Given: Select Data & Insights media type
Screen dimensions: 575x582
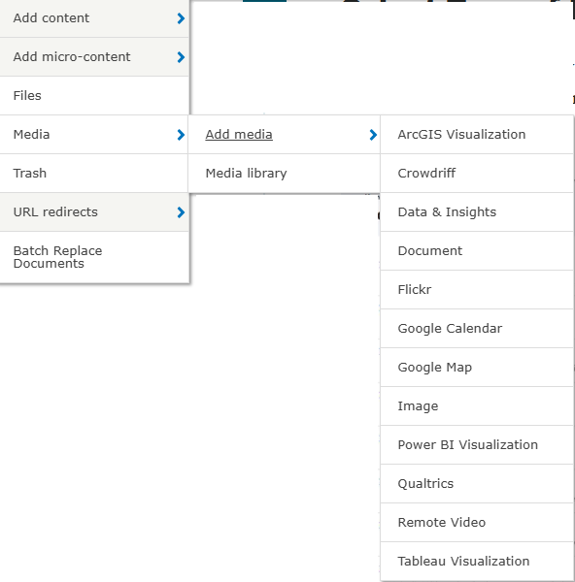Looking at the screenshot, I should [477, 211].
